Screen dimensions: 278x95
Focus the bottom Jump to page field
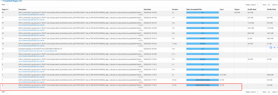pyautogui.click(x=259, y=92)
